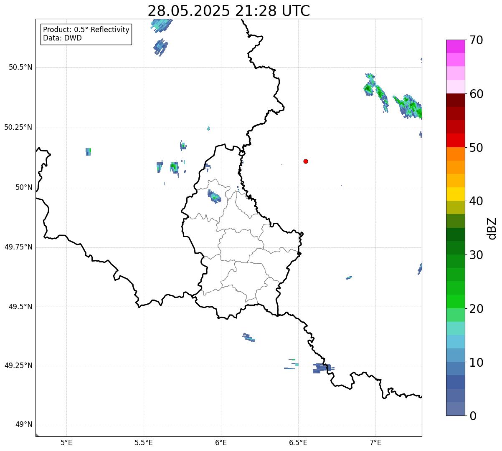Click the 50.25°N latitude label

[18, 127]
